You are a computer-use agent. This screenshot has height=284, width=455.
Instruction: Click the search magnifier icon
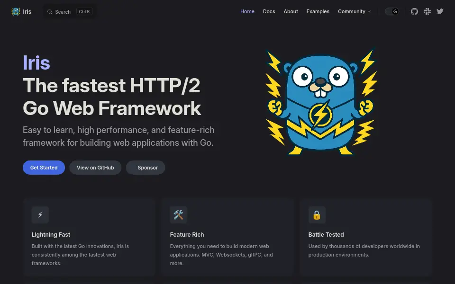50,12
